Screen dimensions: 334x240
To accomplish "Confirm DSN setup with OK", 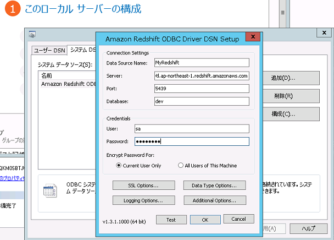I will click(205, 220).
